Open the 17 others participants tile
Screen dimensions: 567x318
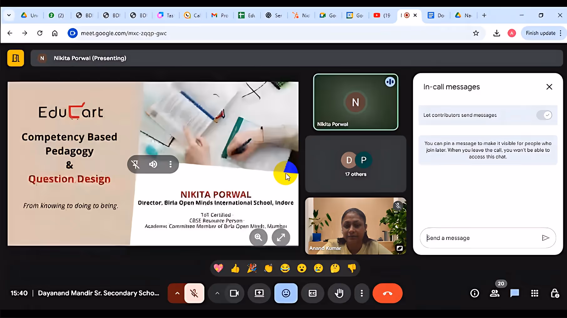[356, 164]
